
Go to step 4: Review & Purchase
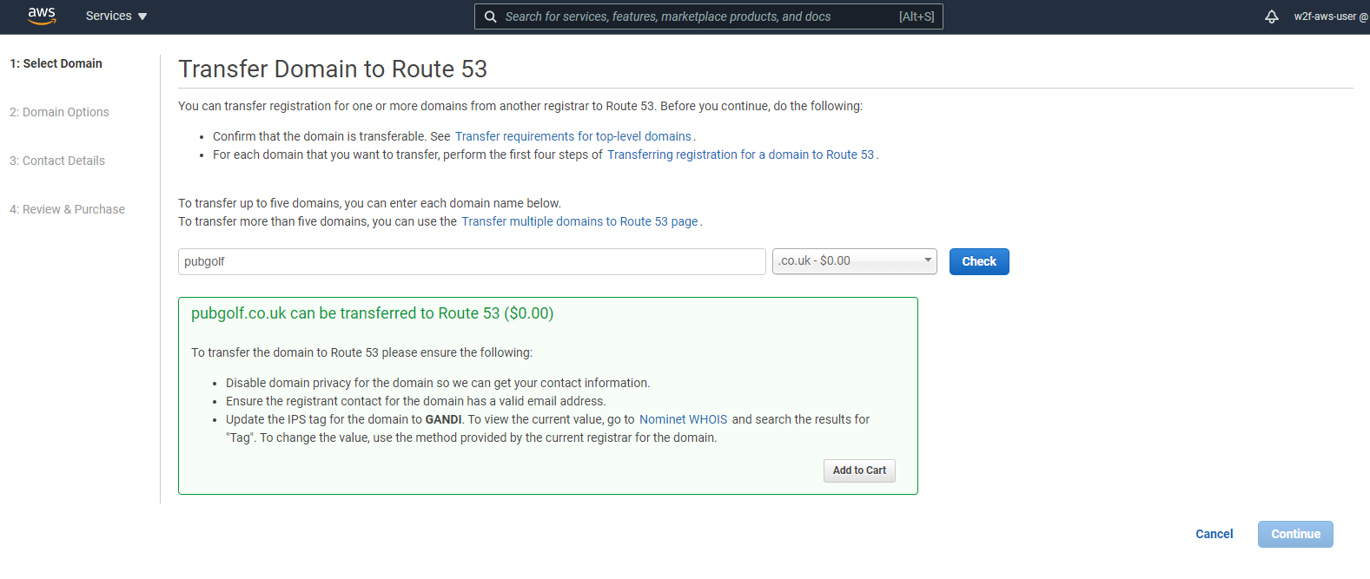tap(67, 209)
